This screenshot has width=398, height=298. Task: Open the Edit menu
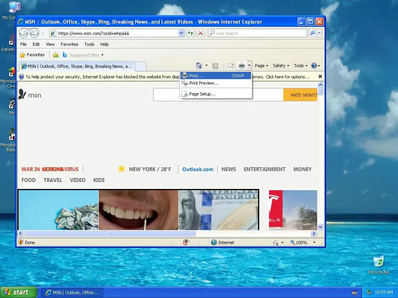point(36,44)
